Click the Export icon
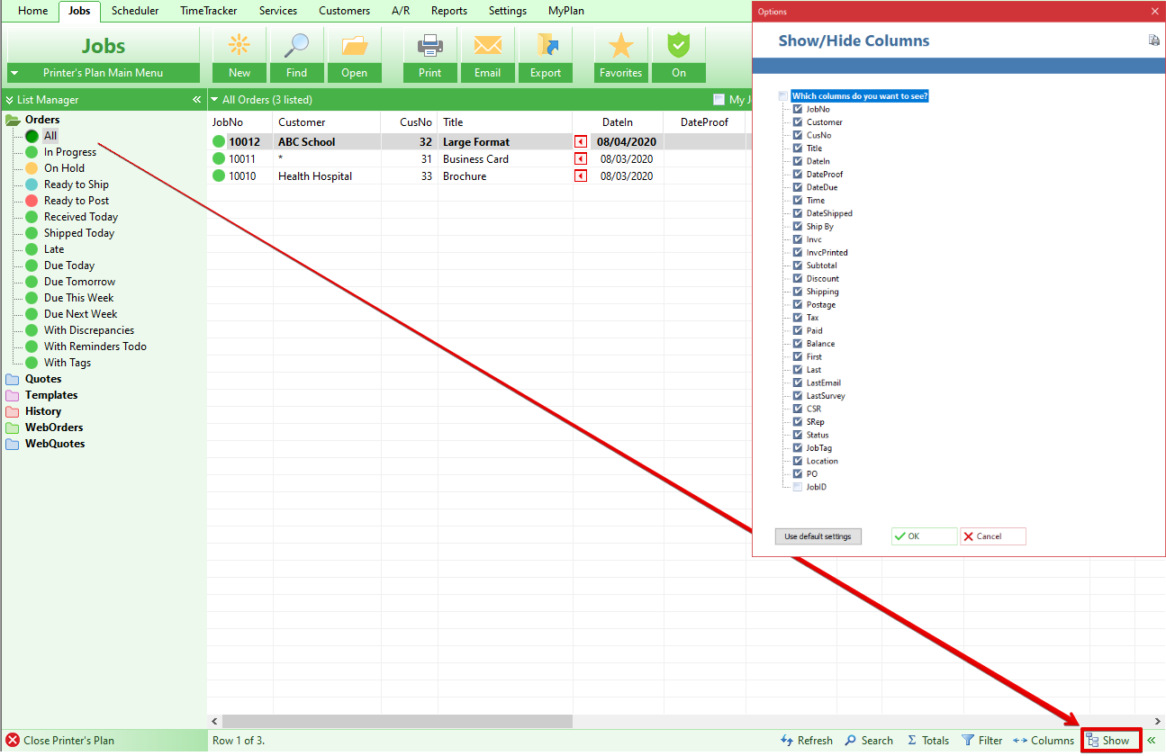Viewport: 1166px width, 756px height. 546,45
